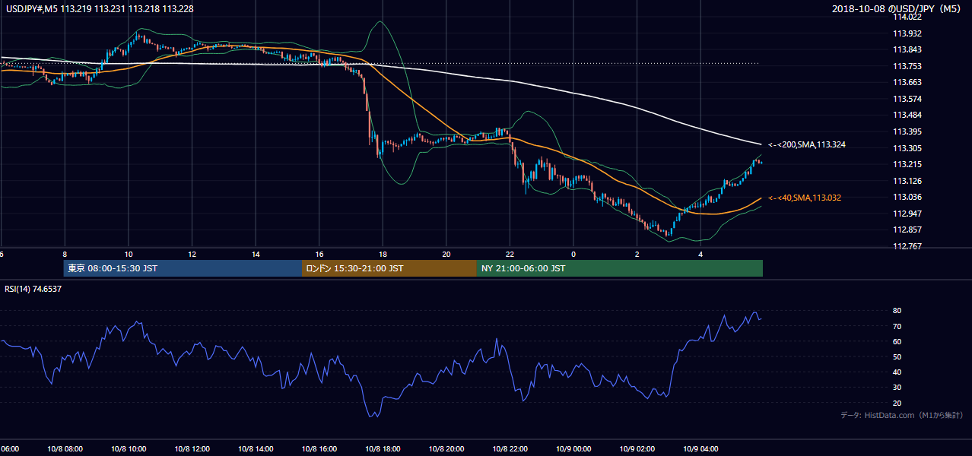The image size is (972, 456).
Task: Click the 200 SMA label showing 113.324
Action: (x=807, y=144)
